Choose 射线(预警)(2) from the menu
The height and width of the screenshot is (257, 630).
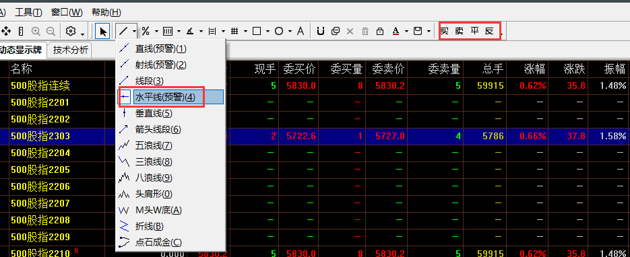coord(170,65)
